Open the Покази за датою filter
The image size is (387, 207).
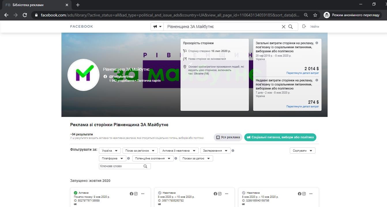tap(196, 158)
